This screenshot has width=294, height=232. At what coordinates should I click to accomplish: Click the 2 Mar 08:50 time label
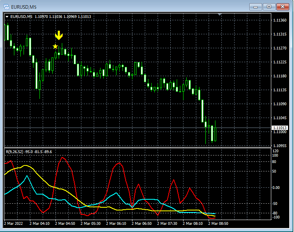[x=217, y=224]
